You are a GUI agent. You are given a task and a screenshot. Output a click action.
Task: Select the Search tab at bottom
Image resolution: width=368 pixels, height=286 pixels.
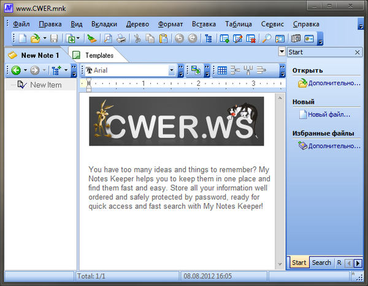tap(321, 263)
